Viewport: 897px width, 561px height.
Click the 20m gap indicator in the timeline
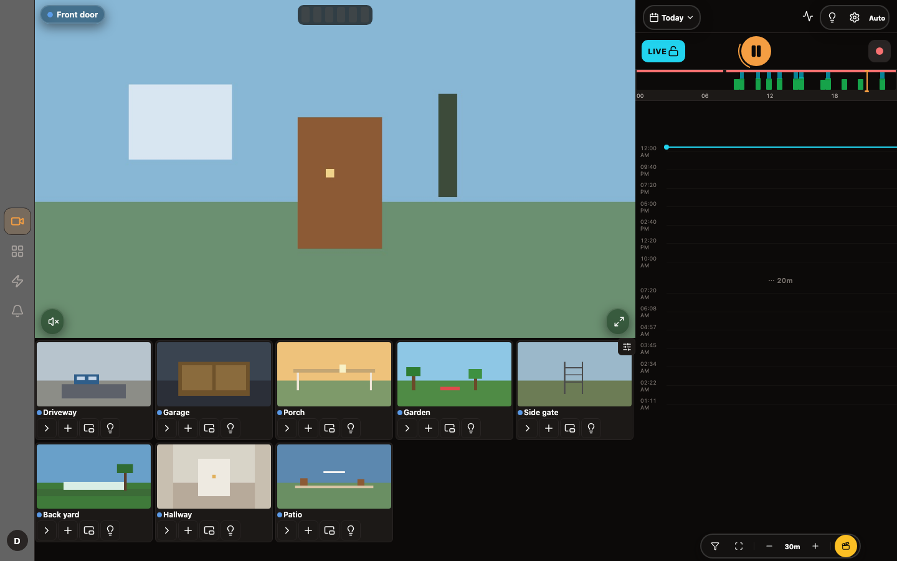pos(781,280)
